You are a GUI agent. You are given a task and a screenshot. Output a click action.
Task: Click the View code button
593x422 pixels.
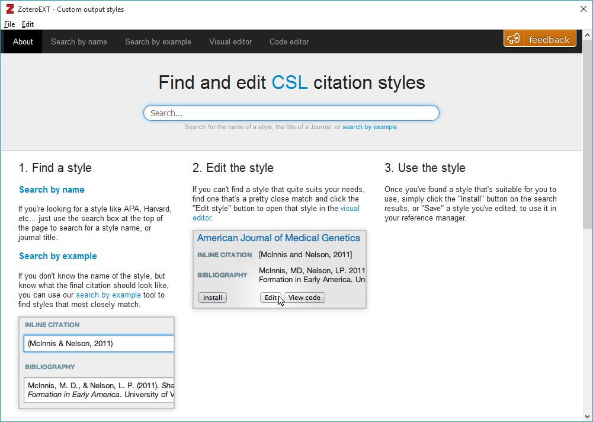[304, 298]
